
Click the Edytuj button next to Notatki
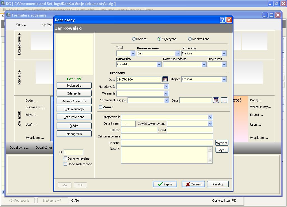click(x=222, y=150)
